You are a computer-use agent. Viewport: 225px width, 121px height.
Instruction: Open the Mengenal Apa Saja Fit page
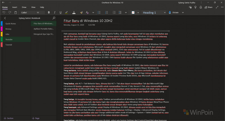44,34
